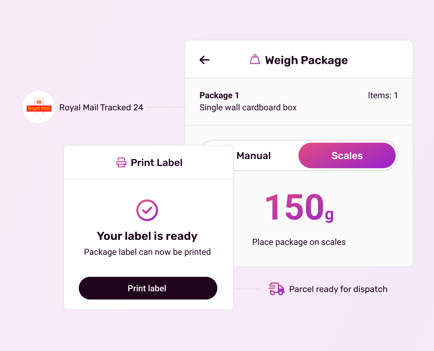Click Package label can now be printed text

pyautogui.click(x=147, y=252)
